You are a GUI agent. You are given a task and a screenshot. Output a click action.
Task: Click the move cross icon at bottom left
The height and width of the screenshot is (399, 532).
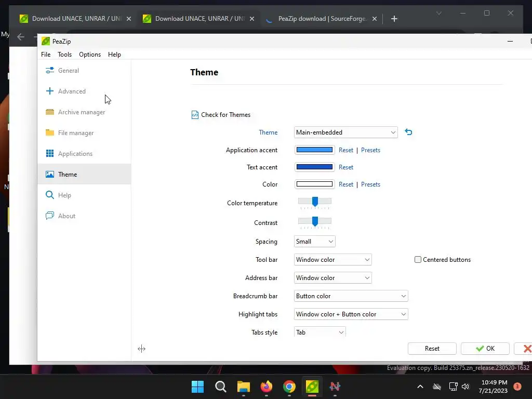point(141,349)
